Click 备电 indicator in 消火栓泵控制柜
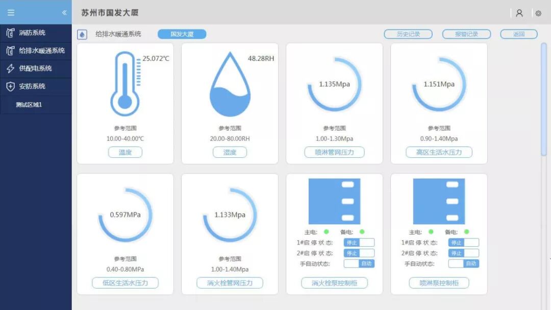Screen dimensions: 551x310 pos(362,232)
